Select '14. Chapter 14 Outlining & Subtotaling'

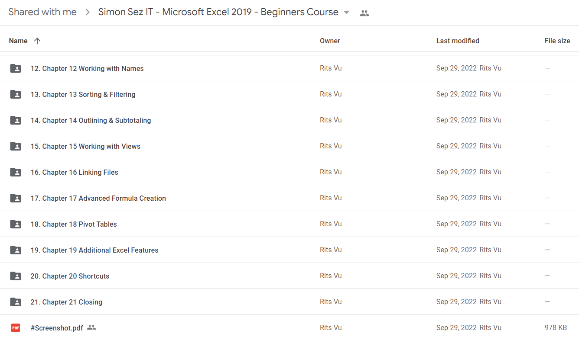click(x=91, y=120)
